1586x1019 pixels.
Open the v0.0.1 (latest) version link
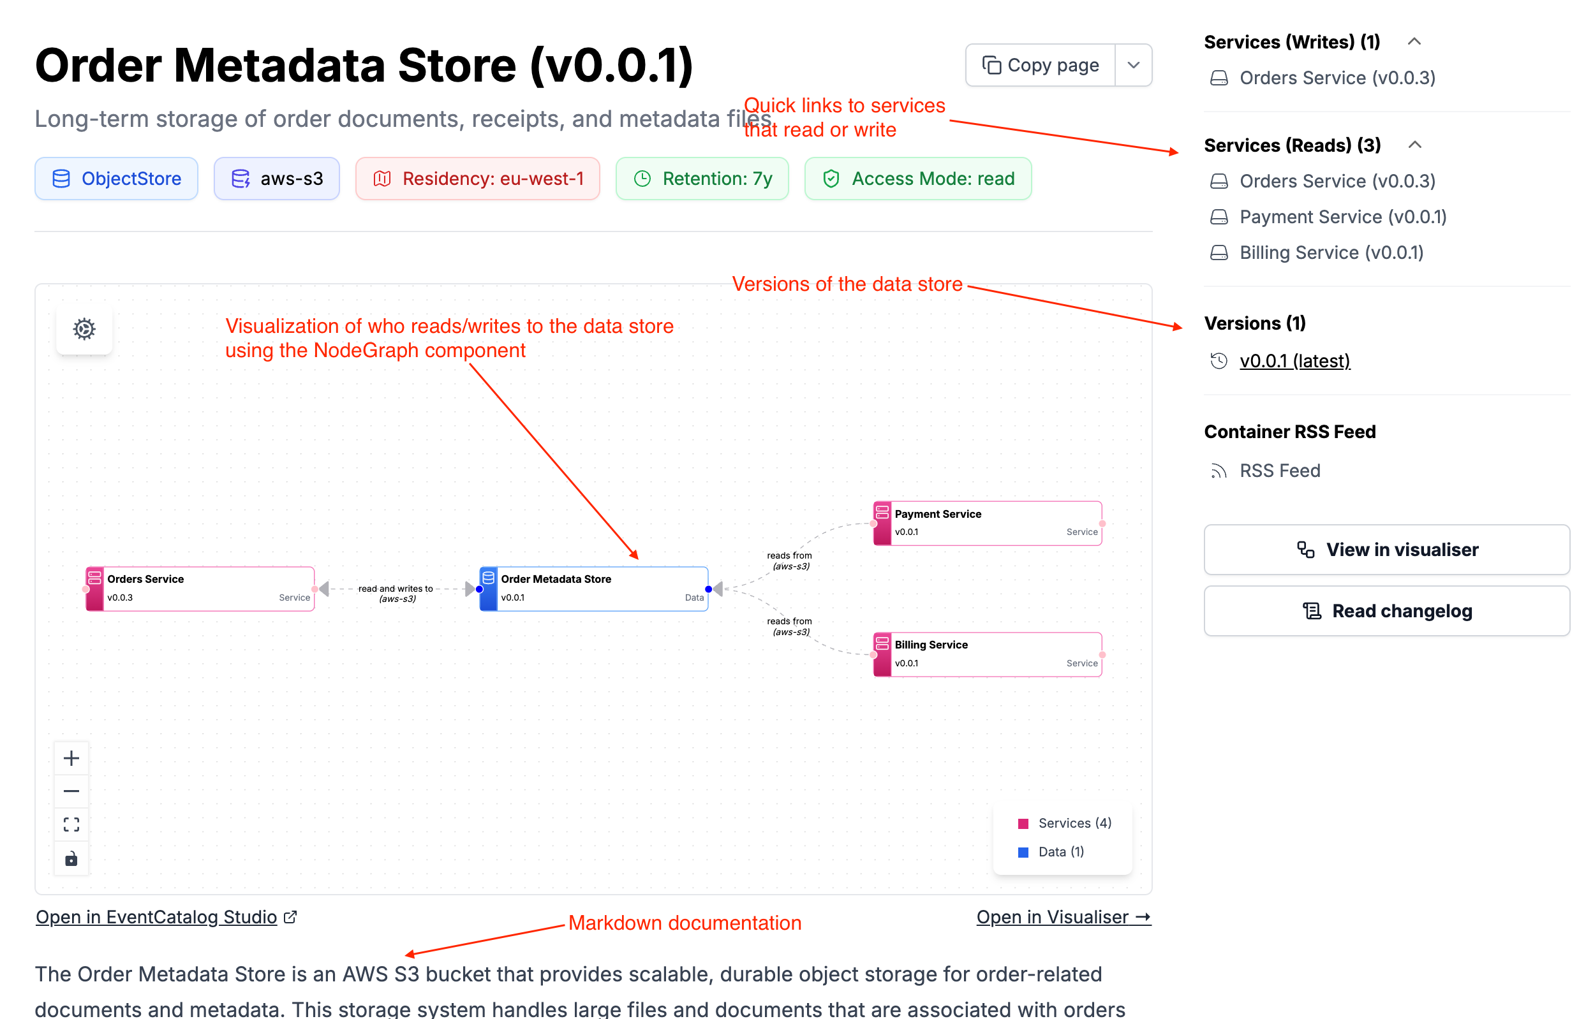(1294, 362)
